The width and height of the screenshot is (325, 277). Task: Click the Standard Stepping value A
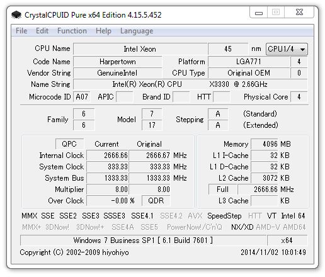tap(218, 114)
